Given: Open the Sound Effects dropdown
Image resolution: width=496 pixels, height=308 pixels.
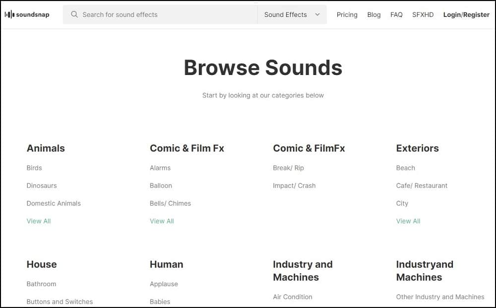Looking at the screenshot, I should tap(292, 14).
